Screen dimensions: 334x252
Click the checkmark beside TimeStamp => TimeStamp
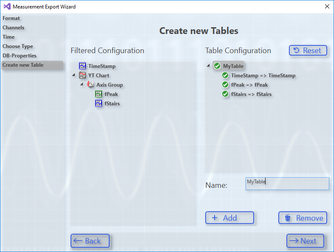pos(225,75)
